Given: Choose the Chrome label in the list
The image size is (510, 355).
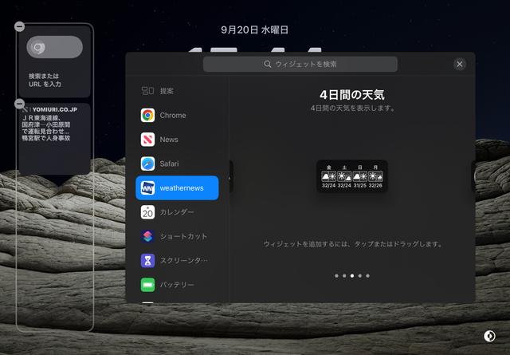Looking at the screenshot, I should (173, 116).
